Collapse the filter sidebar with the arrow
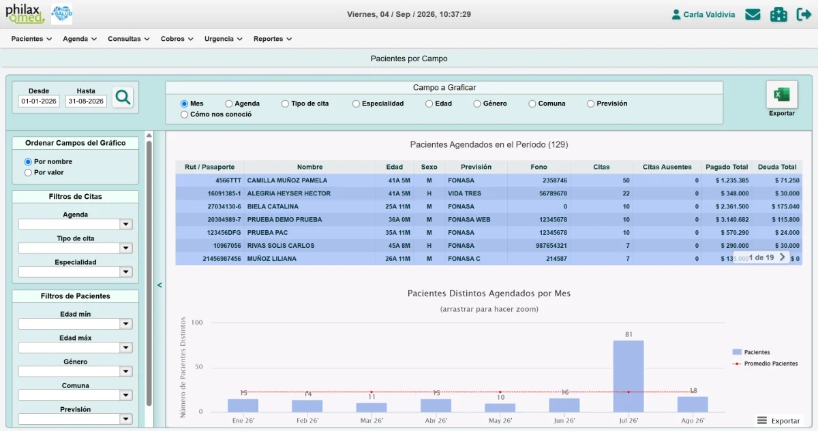The width and height of the screenshot is (818, 431). [160, 285]
